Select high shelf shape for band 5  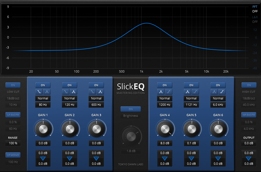(x=195, y=92)
